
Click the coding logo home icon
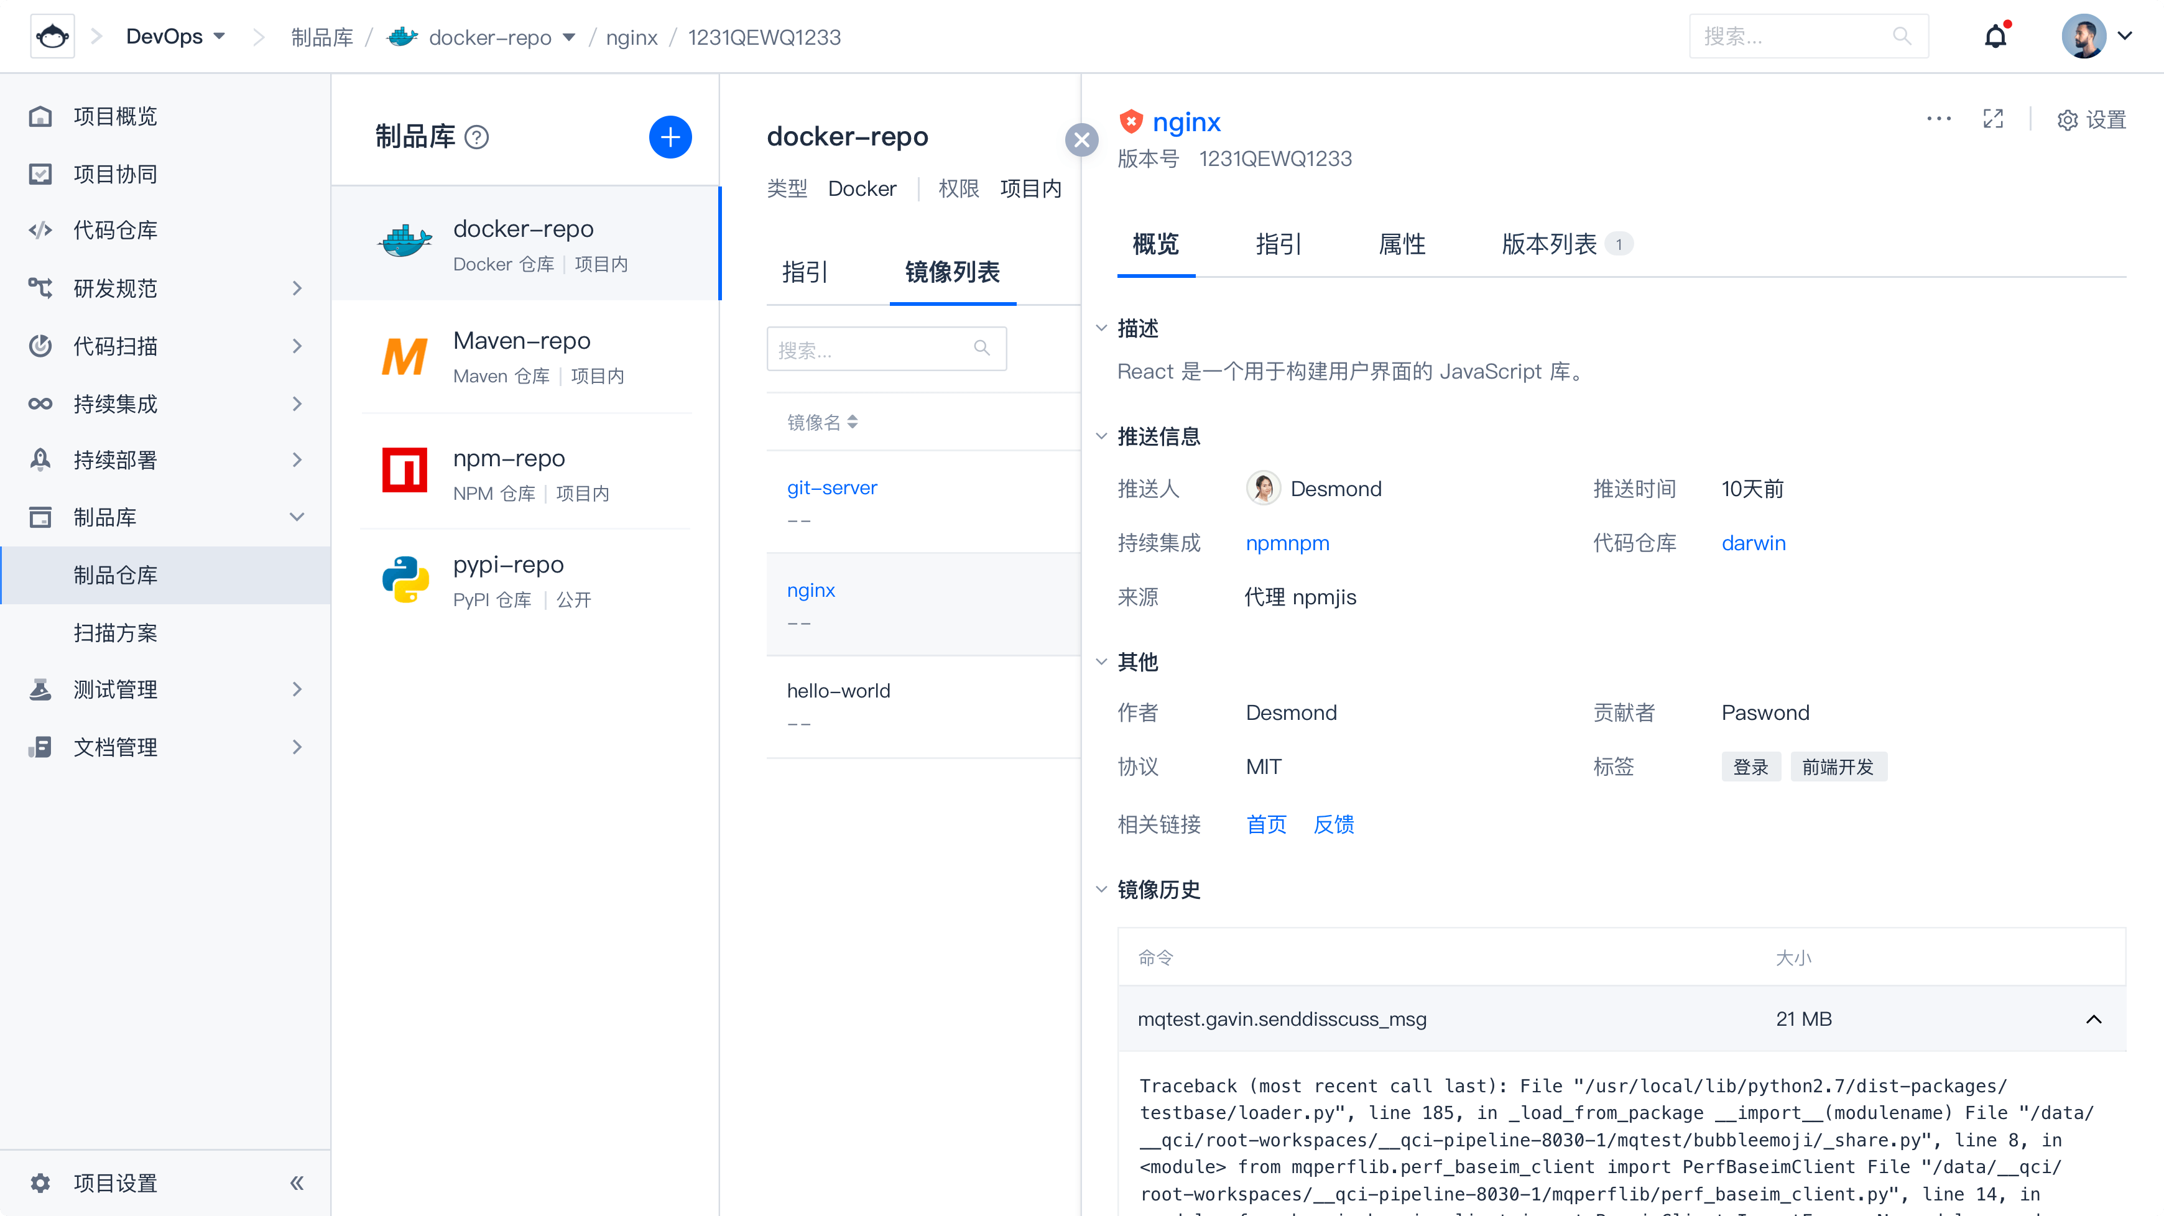[52, 36]
